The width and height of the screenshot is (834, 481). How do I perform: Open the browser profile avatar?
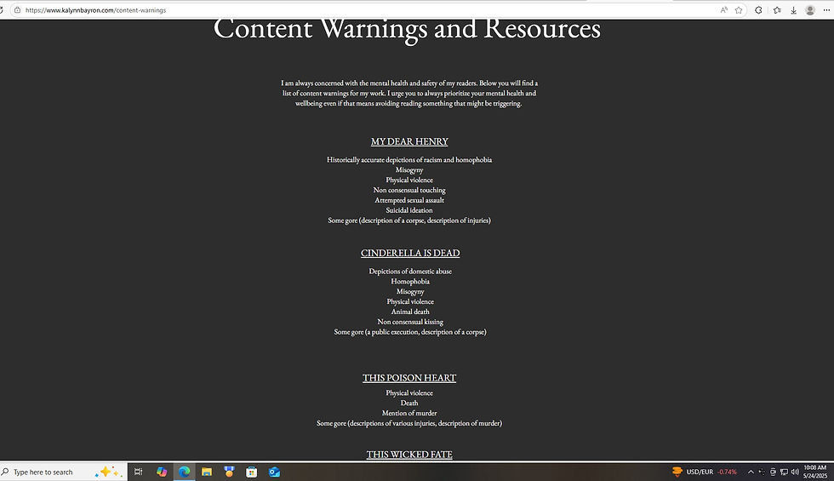(810, 10)
